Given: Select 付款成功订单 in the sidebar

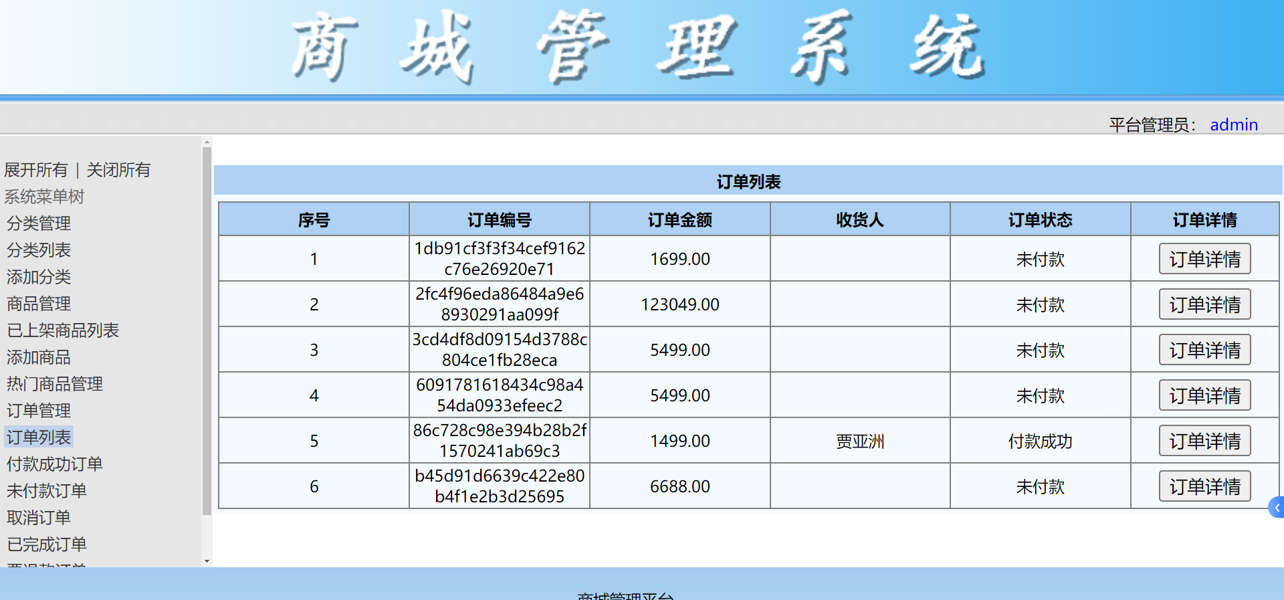Looking at the screenshot, I should coord(55,464).
